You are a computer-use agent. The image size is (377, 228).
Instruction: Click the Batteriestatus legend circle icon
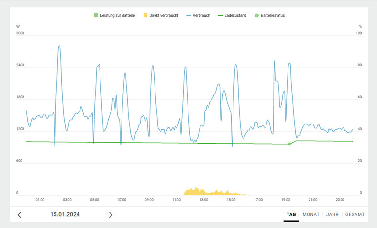coord(257,15)
